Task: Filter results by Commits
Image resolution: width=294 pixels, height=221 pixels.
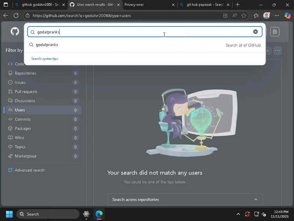Action: (43, 119)
